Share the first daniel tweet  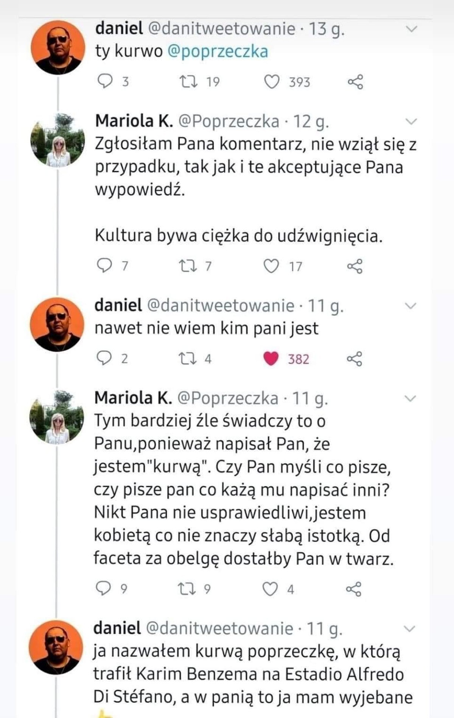(355, 82)
